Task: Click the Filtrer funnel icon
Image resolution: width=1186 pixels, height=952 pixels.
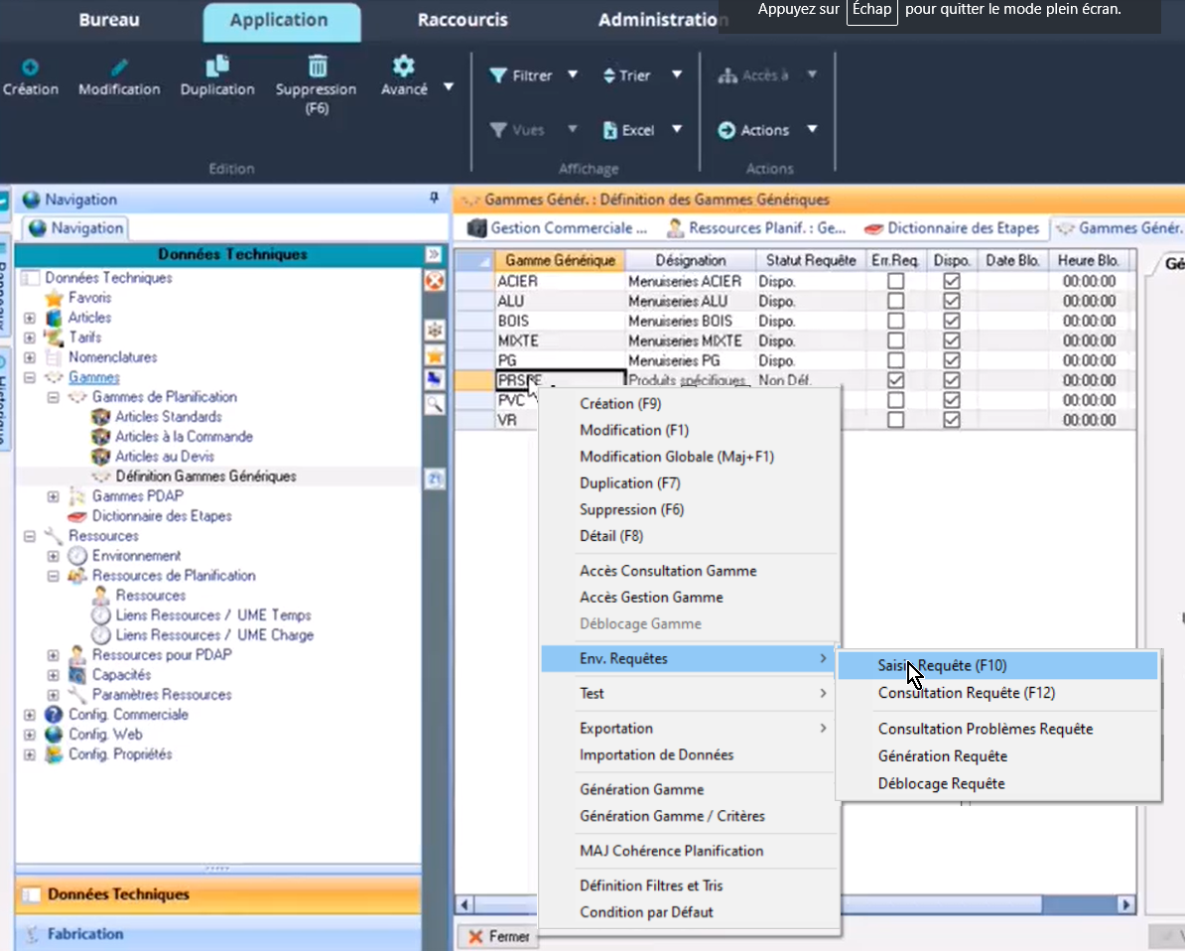Action: (x=498, y=75)
